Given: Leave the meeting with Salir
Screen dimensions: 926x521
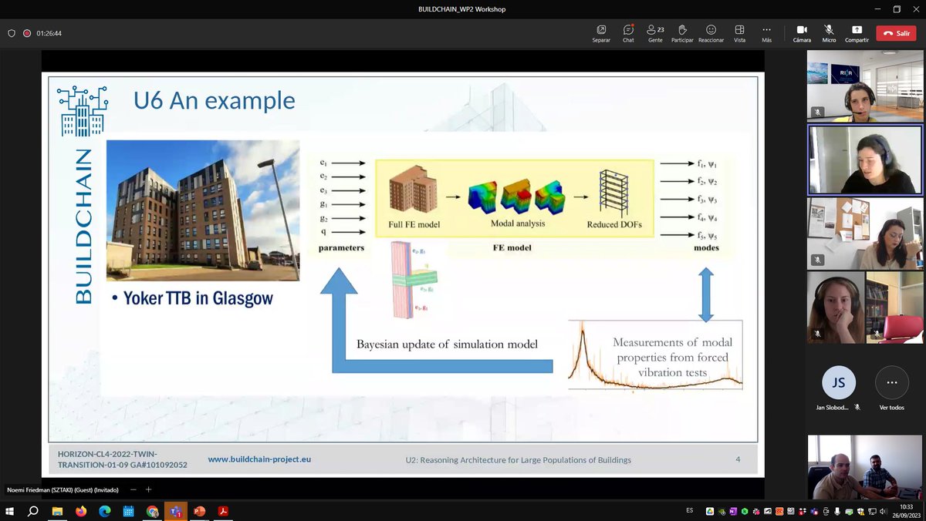Looking at the screenshot, I should (x=897, y=33).
